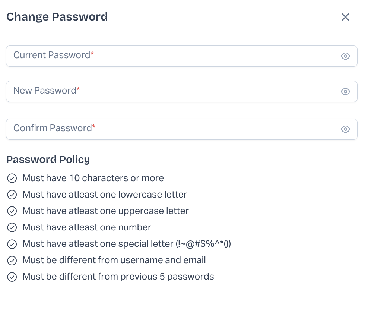Screen dimensions: 365x328
Task: Click the "different from previous 5 passwords" text
Action: click(x=118, y=277)
